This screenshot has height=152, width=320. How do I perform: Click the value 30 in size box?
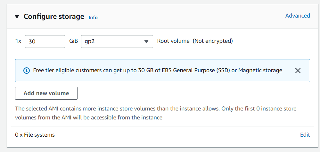point(32,42)
